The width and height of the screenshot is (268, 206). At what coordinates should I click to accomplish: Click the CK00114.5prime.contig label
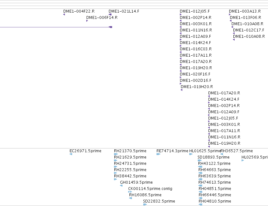[x=150, y=189]
